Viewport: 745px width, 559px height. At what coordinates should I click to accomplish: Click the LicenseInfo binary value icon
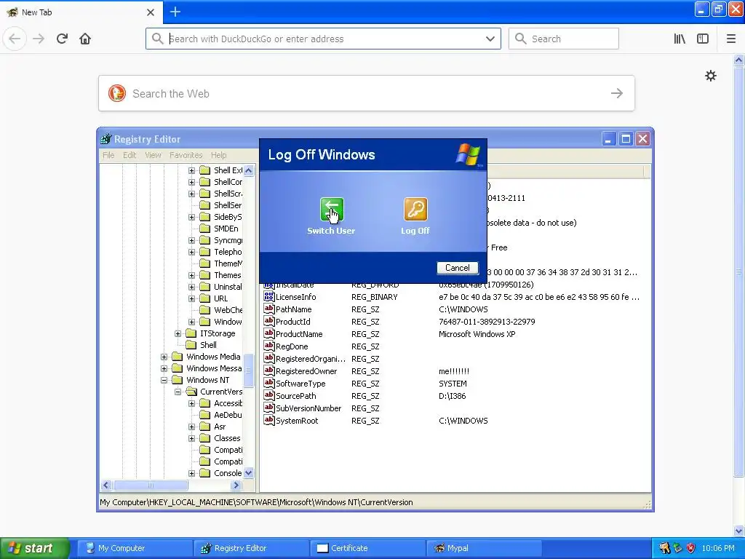pos(269,297)
